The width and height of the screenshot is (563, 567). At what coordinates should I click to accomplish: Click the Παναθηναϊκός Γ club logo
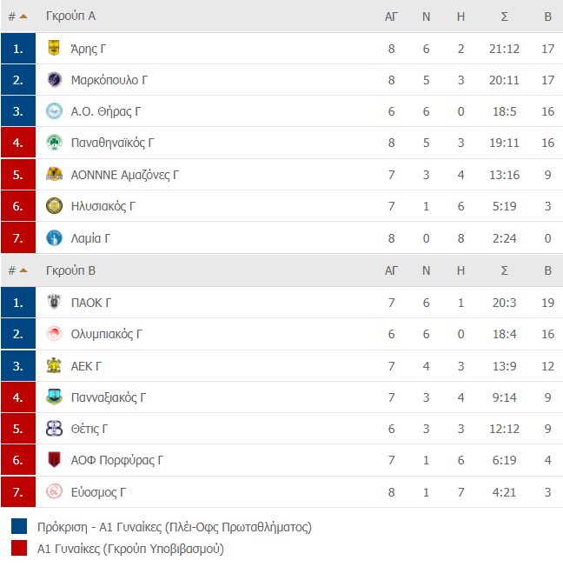point(54,143)
